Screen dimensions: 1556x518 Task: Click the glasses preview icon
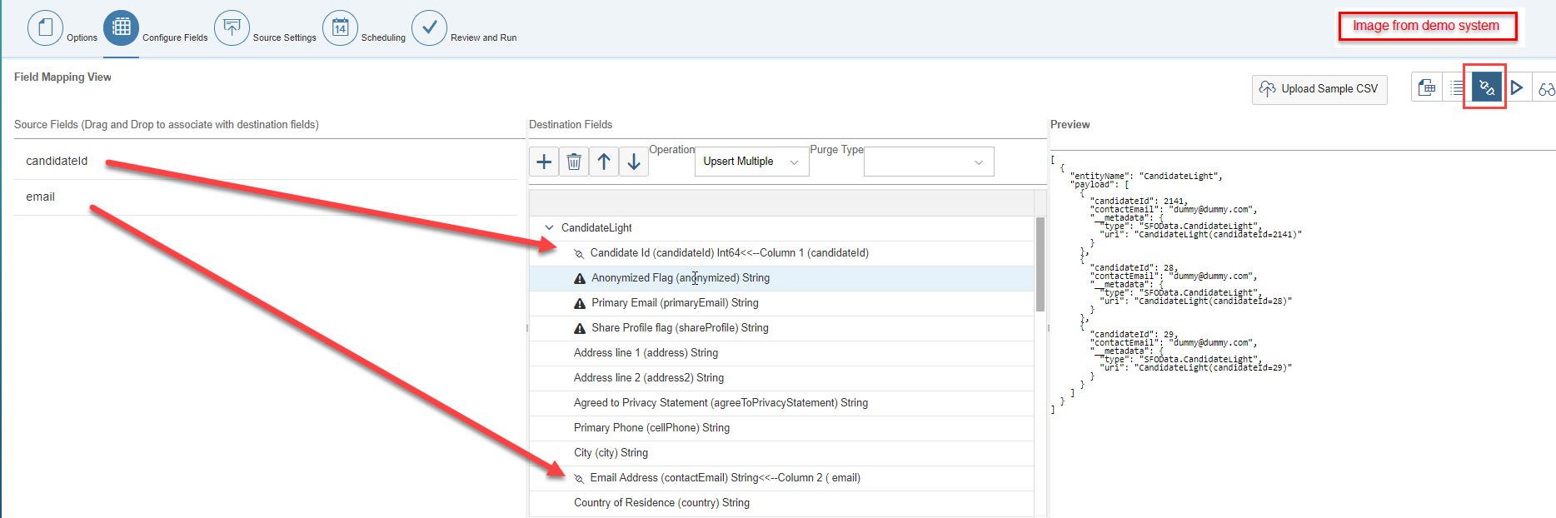click(x=1546, y=88)
